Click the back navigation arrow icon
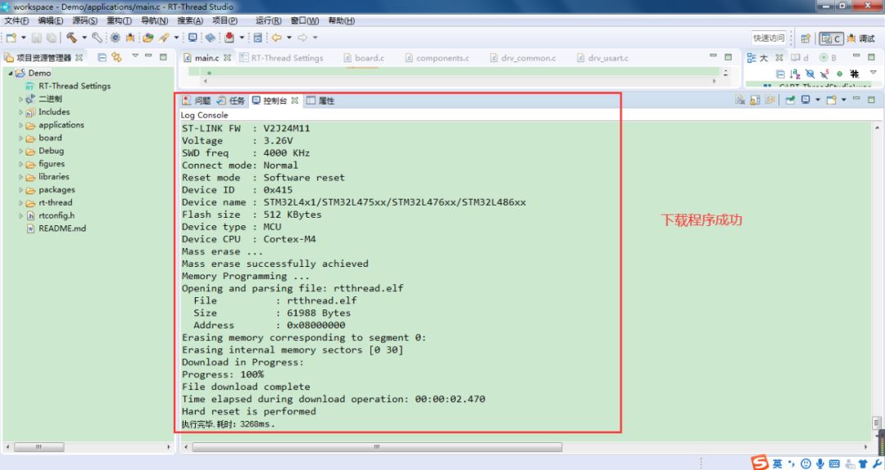This screenshot has height=470, width=885. [277, 38]
